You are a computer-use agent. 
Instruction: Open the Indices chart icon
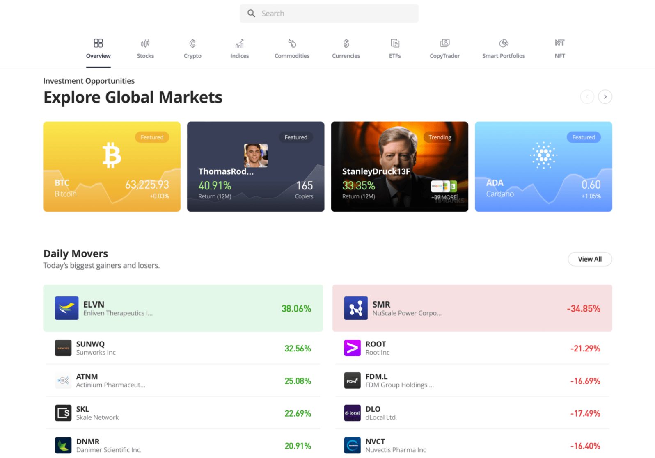point(239,43)
